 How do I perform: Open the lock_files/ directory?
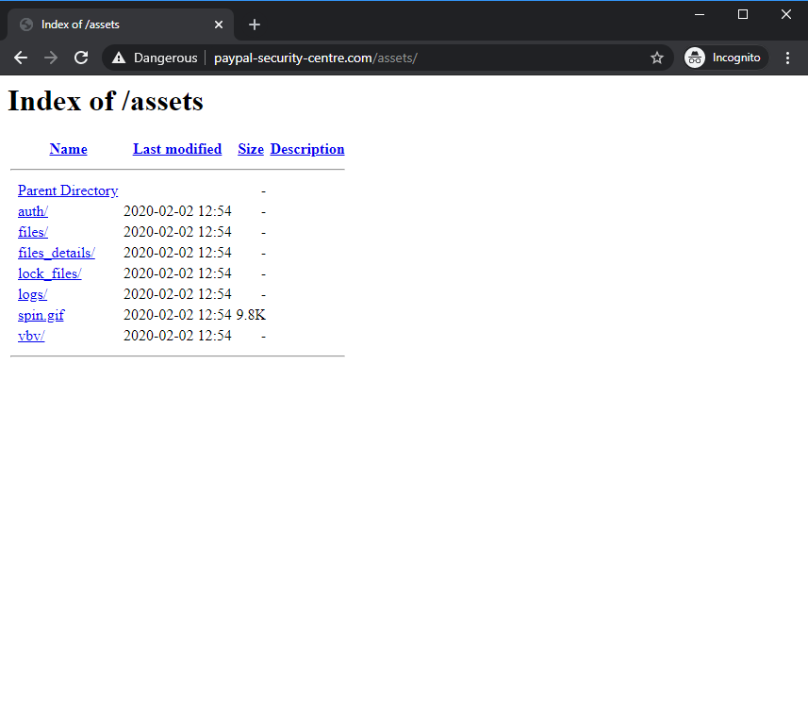coord(49,273)
